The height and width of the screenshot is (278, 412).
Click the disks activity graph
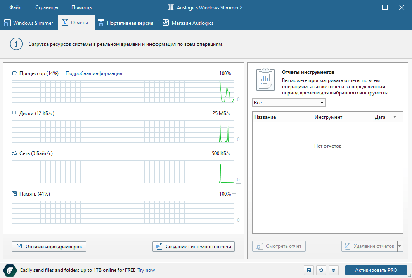click(x=123, y=132)
